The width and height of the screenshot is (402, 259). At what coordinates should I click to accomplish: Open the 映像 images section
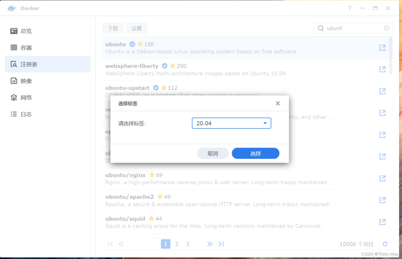pos(26,81)
